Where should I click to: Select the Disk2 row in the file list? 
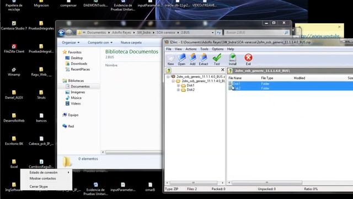click(291, 88)
